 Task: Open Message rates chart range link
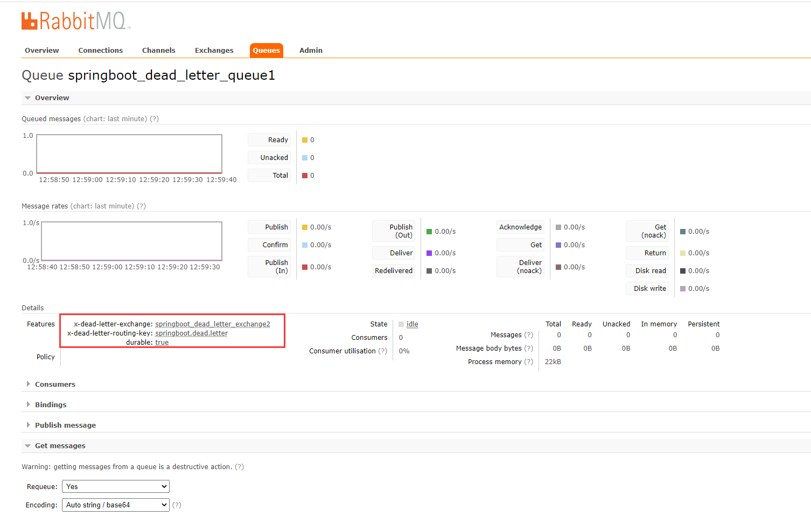coord(102,206)
